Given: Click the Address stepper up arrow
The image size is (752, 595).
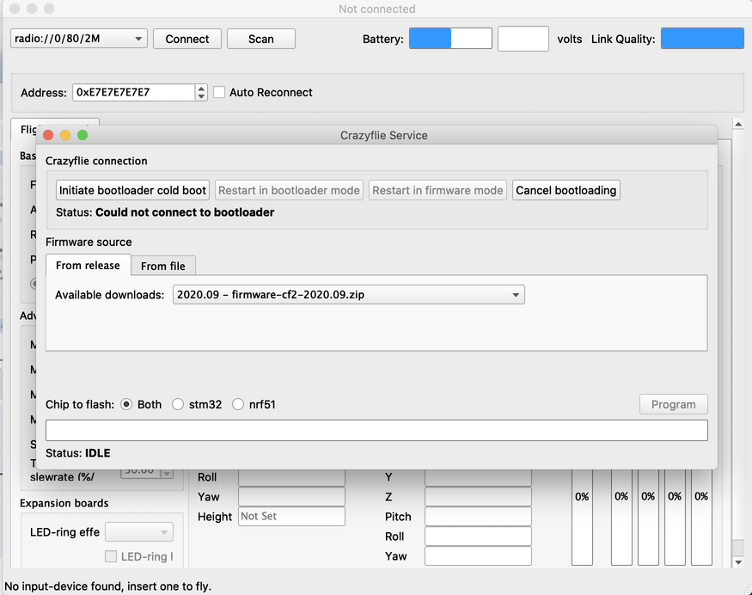Looking at the screenshot, I should pos(201,89).
